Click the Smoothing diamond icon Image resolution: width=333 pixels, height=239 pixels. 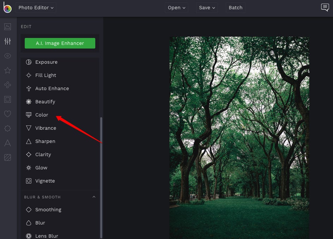click(29, 210)
